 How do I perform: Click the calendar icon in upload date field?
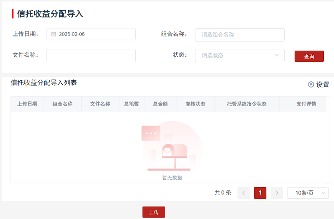click(x=54, y=34)
